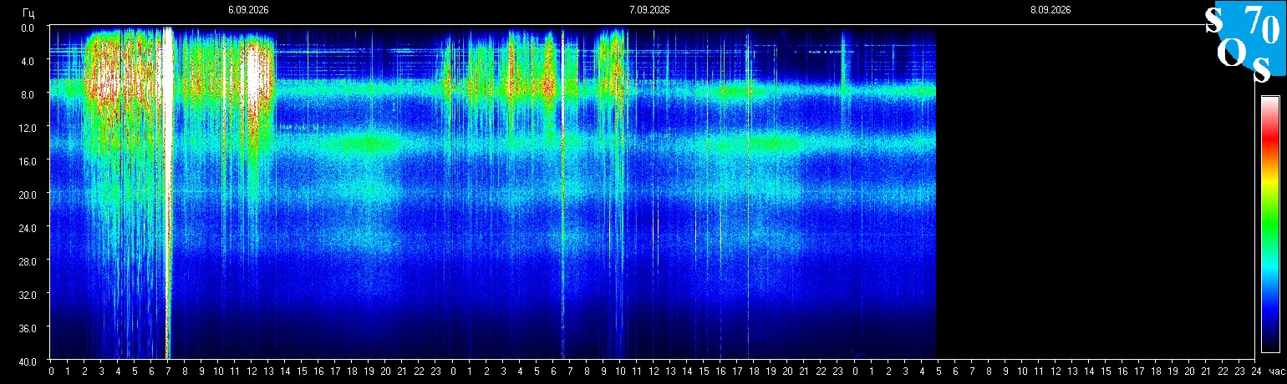Viewport: 1287px width, 384px height.
Task: Click the 7.09.2026 date label
Action: tap(649, 10)
